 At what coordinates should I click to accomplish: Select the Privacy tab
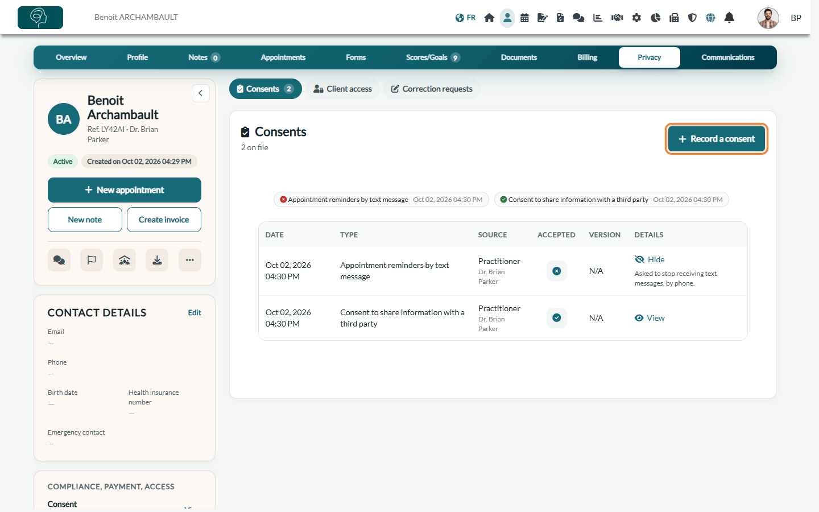click(x=650, y=57)
